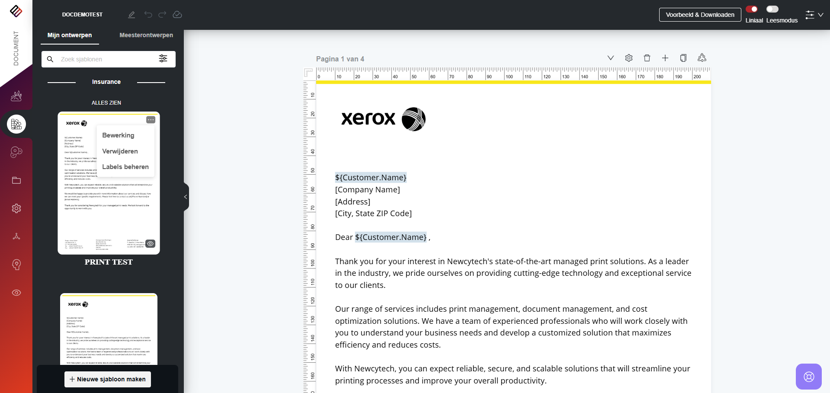This screenshot has height=393, width=830.
Task: Toggle the Liniaal ruler switch
Action: coord(752,9)
